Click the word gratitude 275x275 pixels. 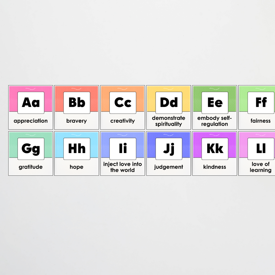pyautogui.click(x=31, y=167)
